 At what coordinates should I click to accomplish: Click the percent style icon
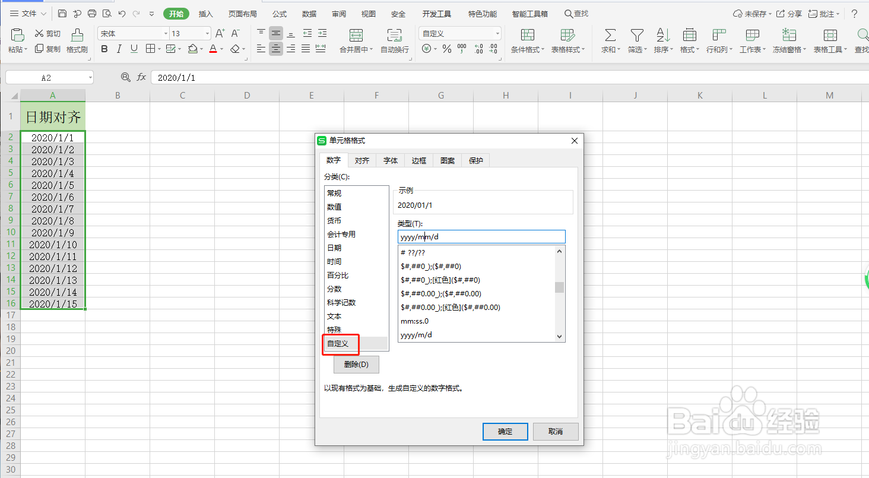446,49
